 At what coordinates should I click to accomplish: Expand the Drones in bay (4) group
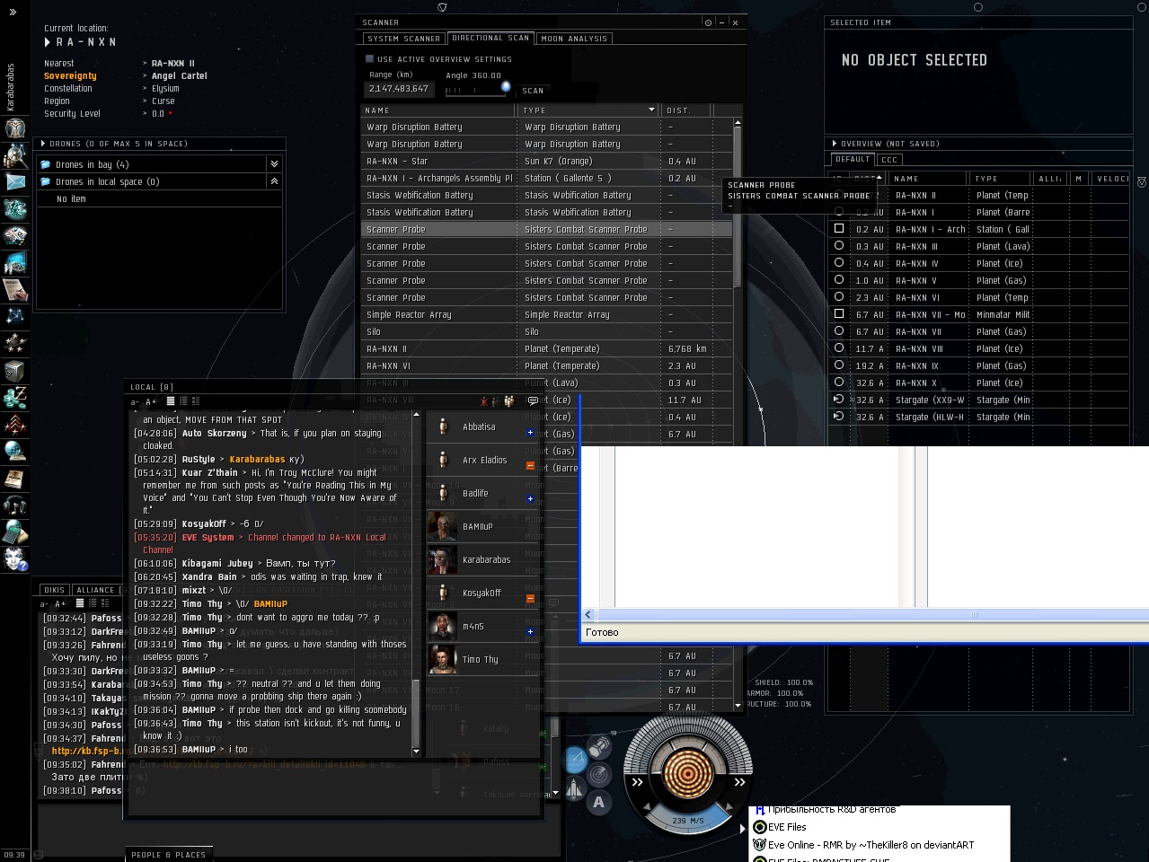(274, 164)
